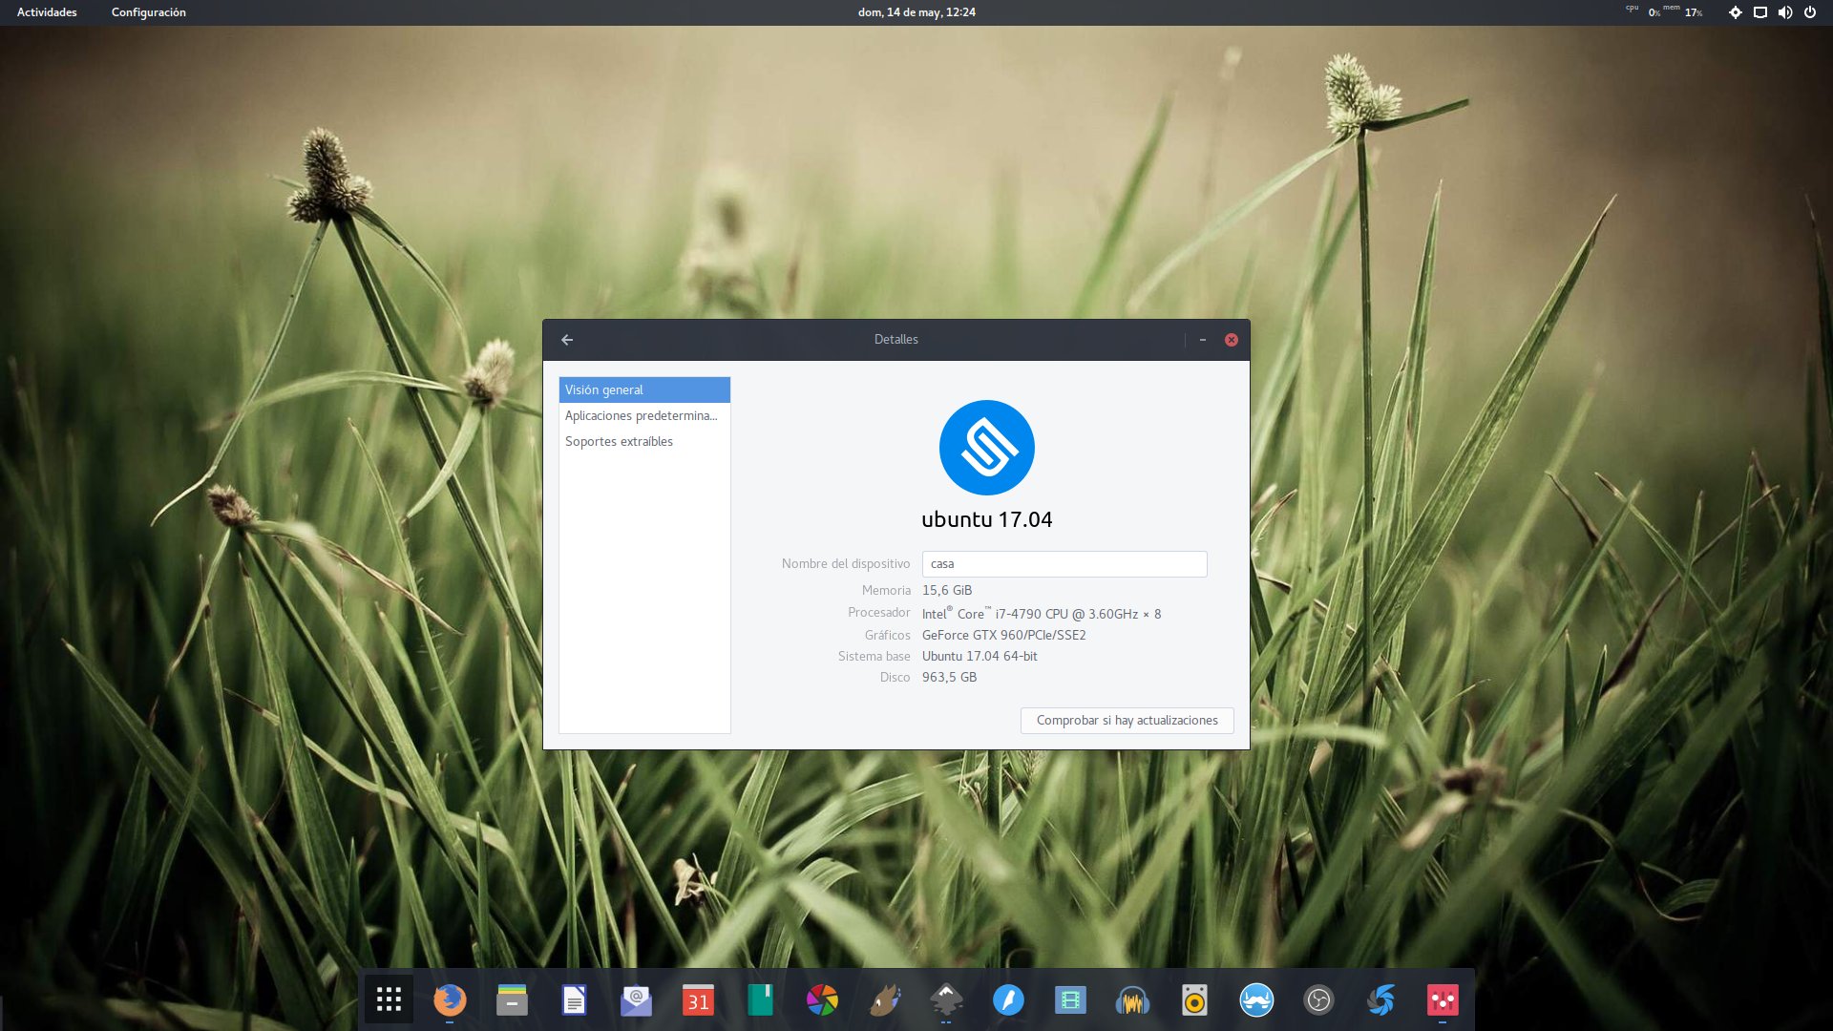
Task: Launch GIMP from the dock
Action: coord(884,999)
